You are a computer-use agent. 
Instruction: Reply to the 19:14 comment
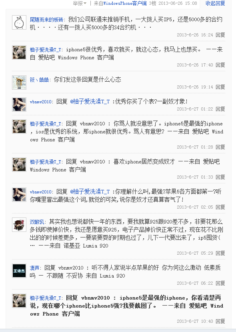(220, 87)
